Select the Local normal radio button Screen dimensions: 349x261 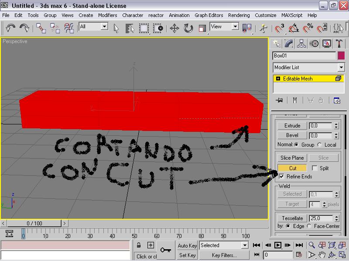tap(319, 144)
